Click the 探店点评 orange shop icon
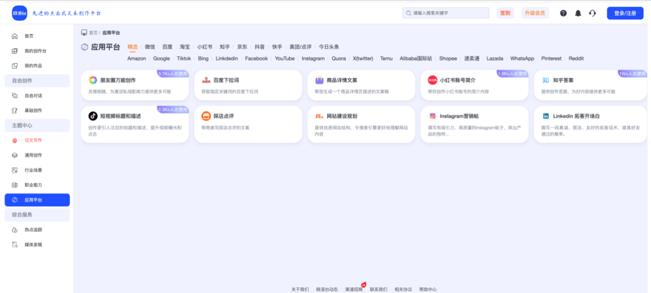Screen dimensions: 651x293 [206, 116]
